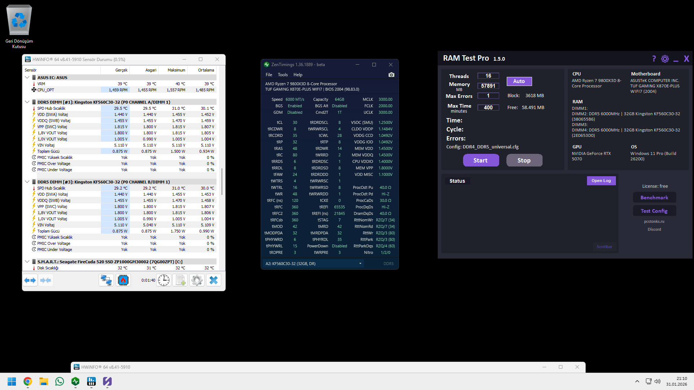Click the ZenTimings screenshot camera icon
The width and height of the screenshot is (694, 390).
tap(391, 75)
